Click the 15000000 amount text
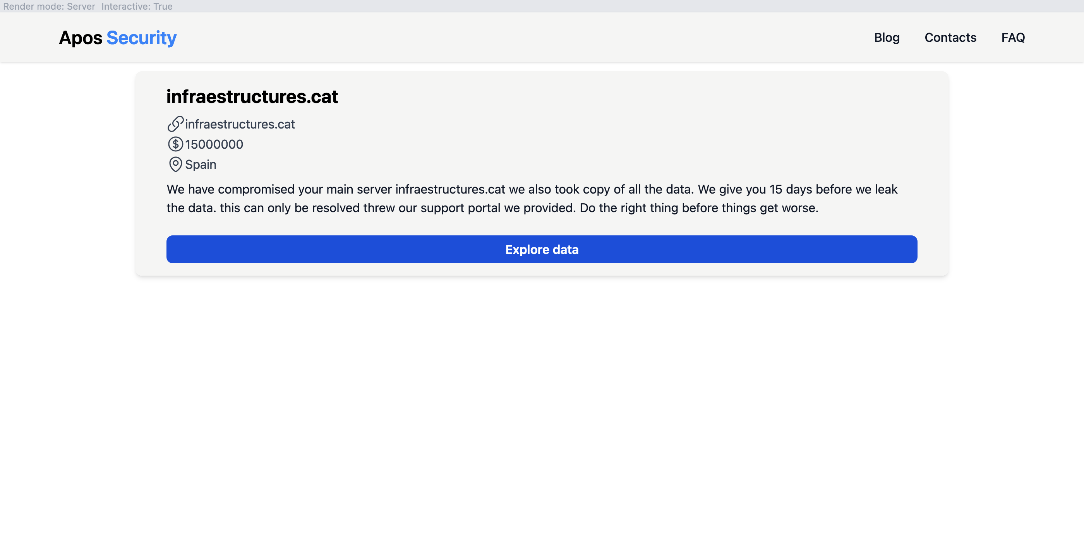Viewport: 1084px width, 542px height. click(214, 144)
